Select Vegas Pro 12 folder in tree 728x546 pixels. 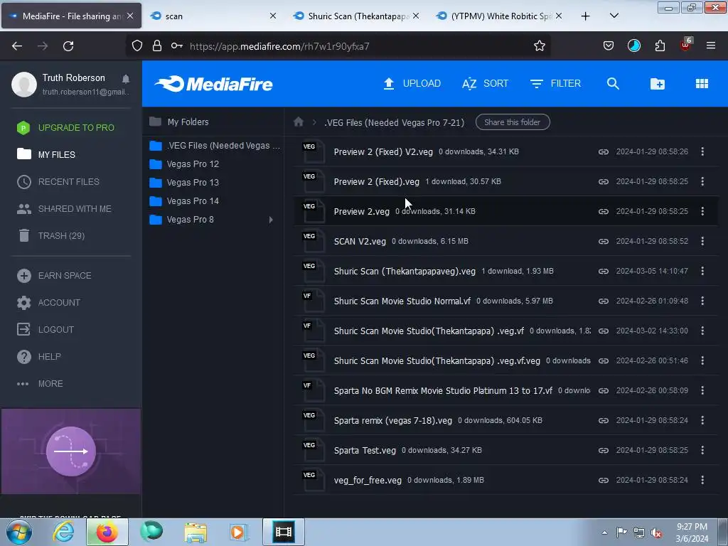tap(193, 164)
